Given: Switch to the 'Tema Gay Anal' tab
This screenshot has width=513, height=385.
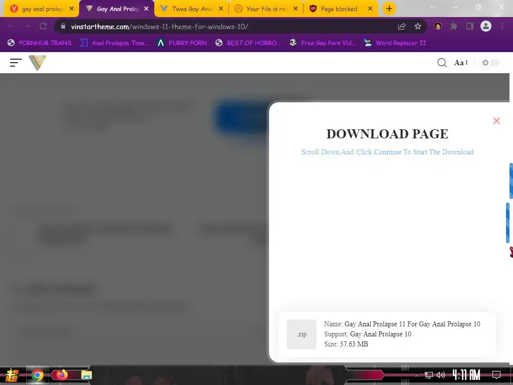Looking at the screenshot, I should point(192,9).
